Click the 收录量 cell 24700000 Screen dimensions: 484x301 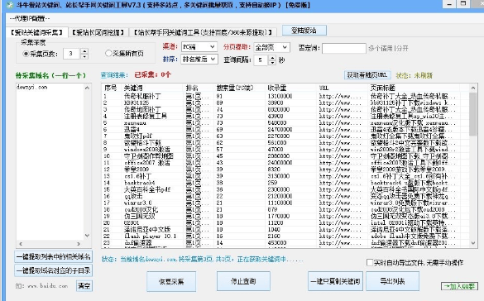[280, 130]
